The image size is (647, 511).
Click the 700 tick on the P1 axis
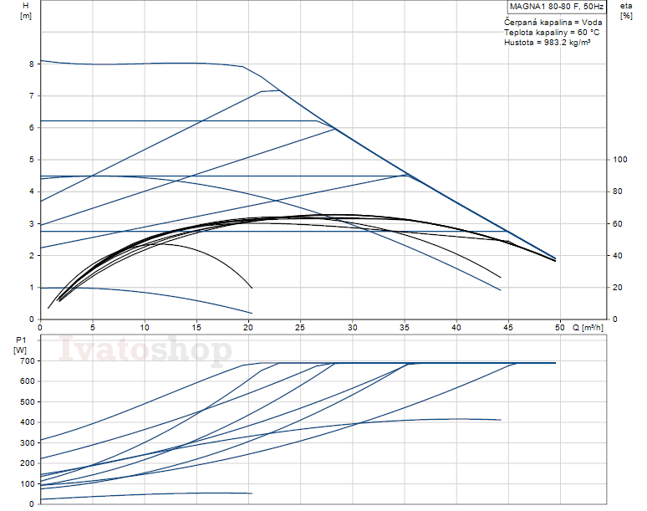25,361
